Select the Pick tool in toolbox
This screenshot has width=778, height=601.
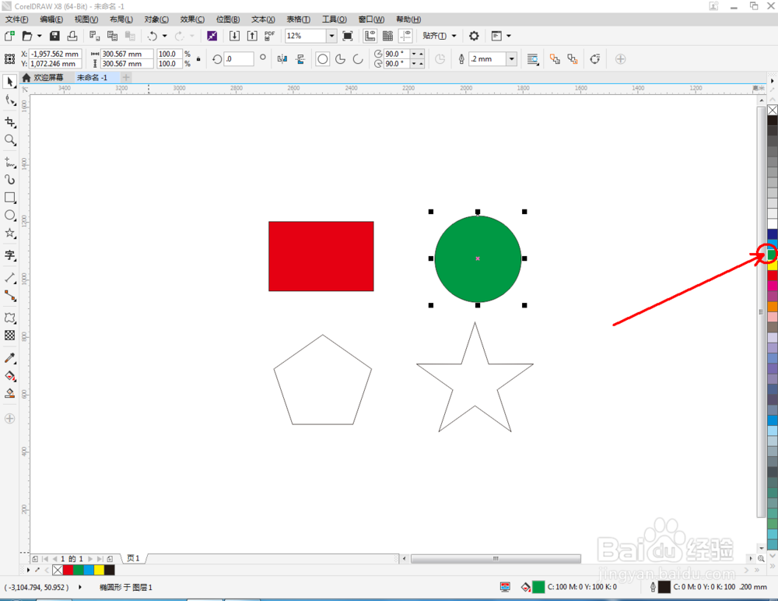pos(10,82)
